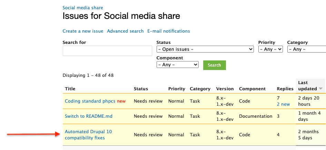The height and width of the screenshot is (150, 326).
Task: Select the Displaying 1 - 48 of 48 text
Action: [x=88, y=75]
